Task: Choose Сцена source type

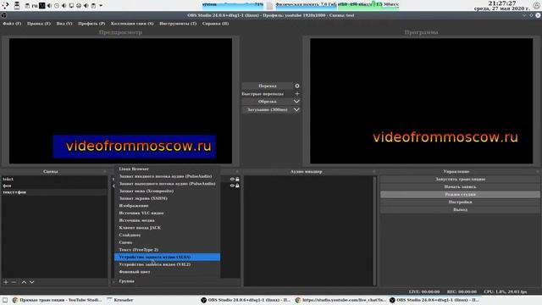Action: pyautogui.click(x=168, y=242)
